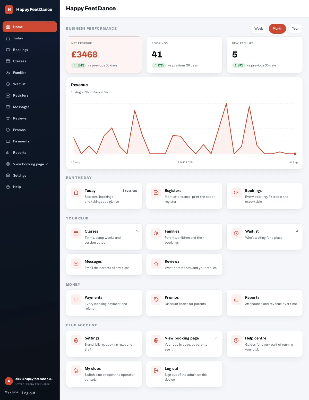Click the Registers checkbox icon in sidebar

click(8, 95)
